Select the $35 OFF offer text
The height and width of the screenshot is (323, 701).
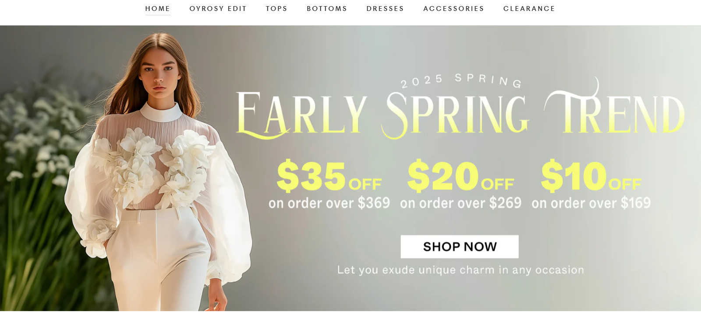coord(329,176)
